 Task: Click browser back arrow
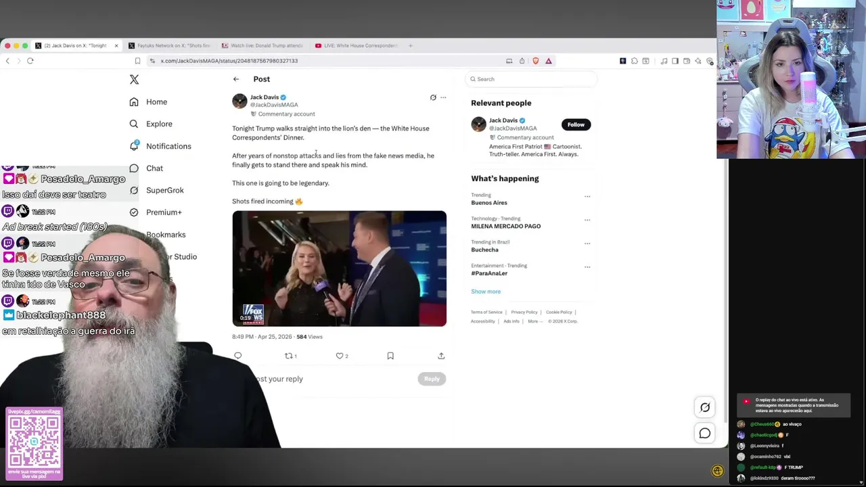[x=7, y=61]
